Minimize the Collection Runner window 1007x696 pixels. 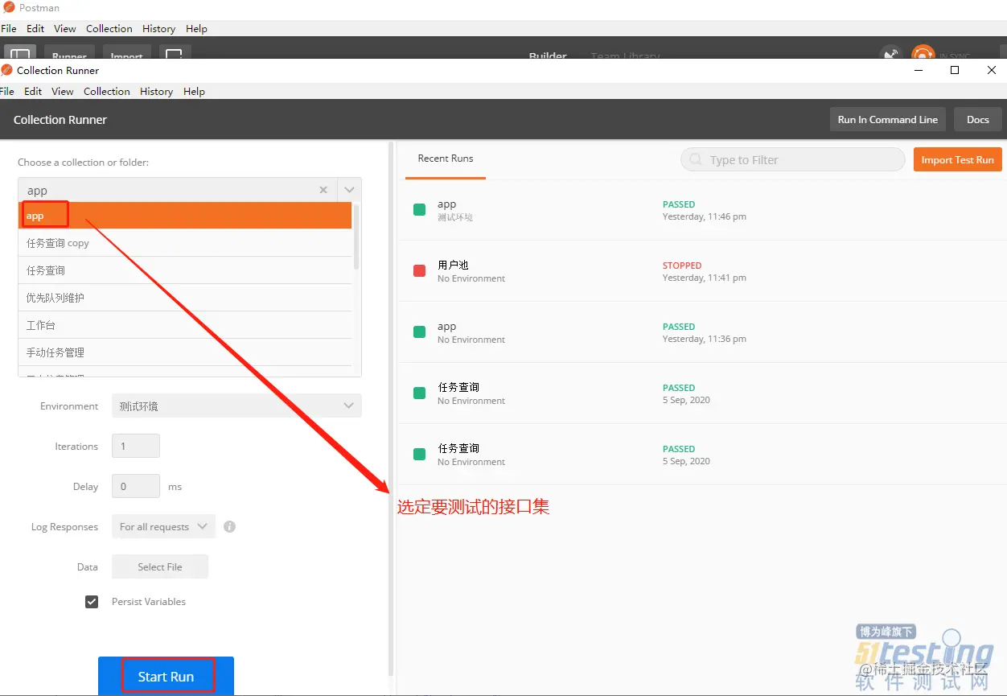(918, 70)
